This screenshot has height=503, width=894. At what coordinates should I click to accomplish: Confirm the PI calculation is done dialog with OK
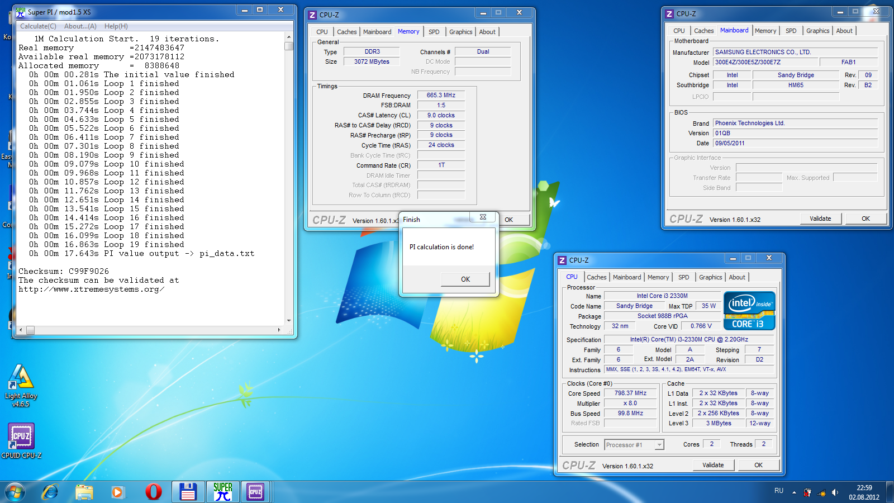click(x=465, y=279)
